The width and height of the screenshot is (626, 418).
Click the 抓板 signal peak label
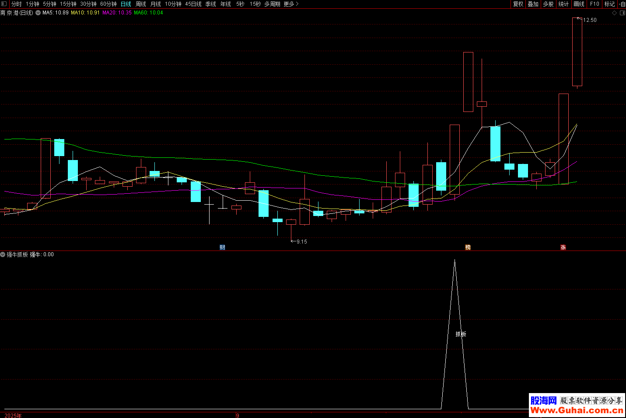point(461,334)
